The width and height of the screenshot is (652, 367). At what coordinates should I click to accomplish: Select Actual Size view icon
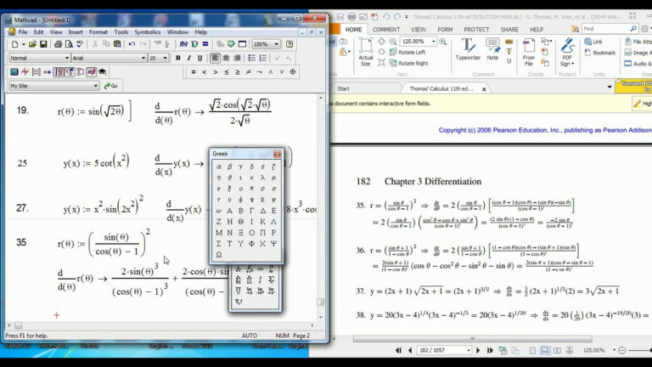[365, 53]
